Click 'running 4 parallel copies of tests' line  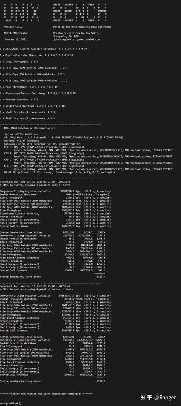(x=36, y=289)
